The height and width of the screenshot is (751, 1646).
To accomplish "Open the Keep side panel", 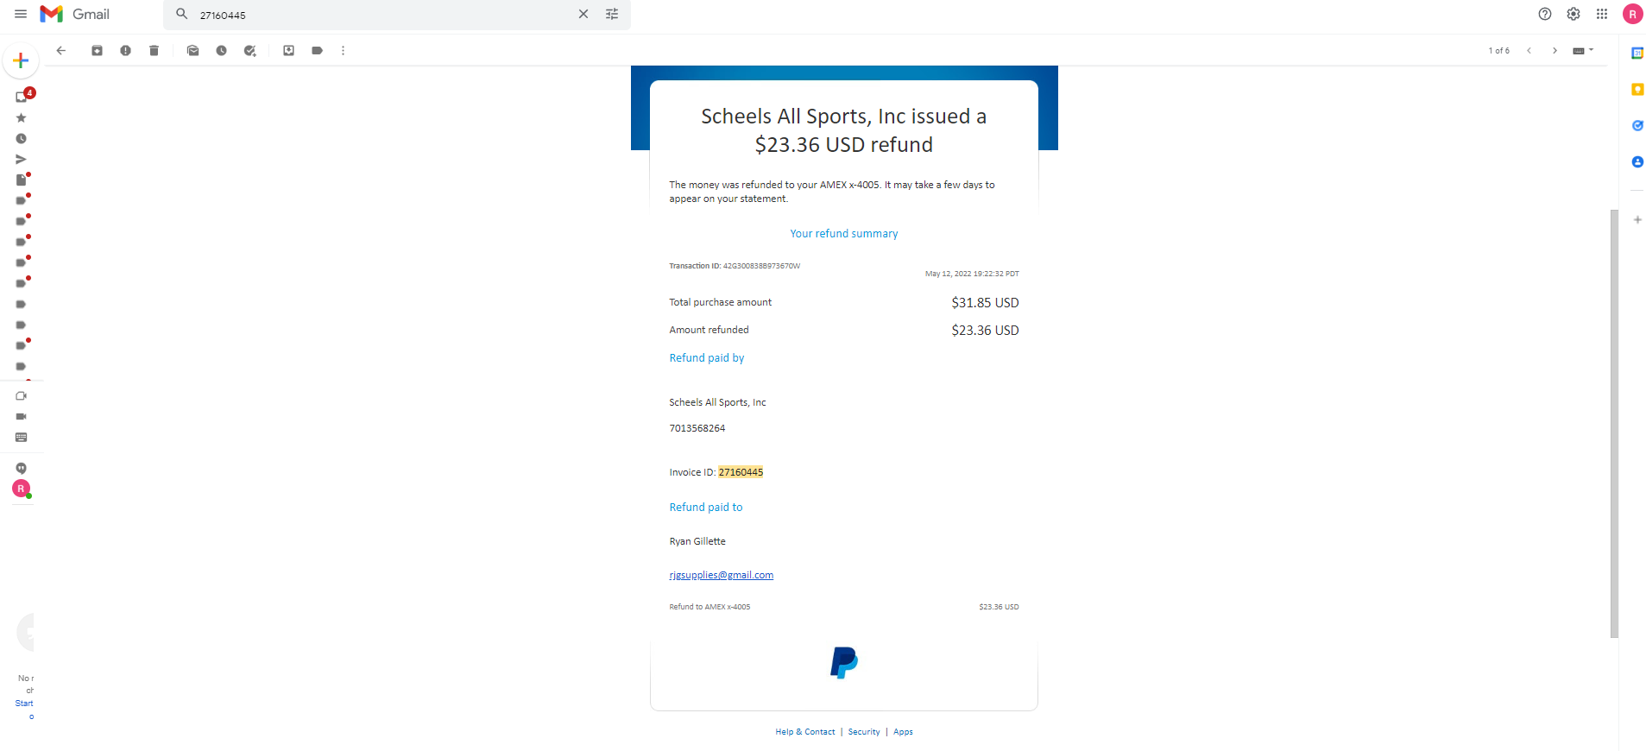I will pos(1637,90).
